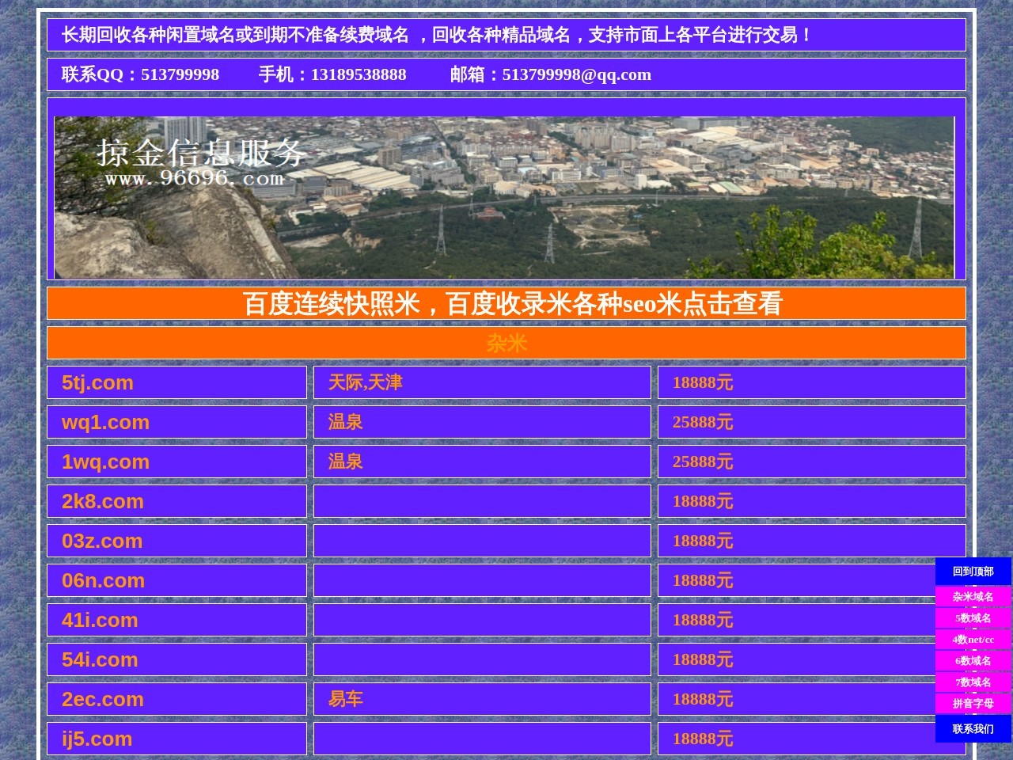Open the 7数域名 listing

pyautogui.click(x=973, y=680)
